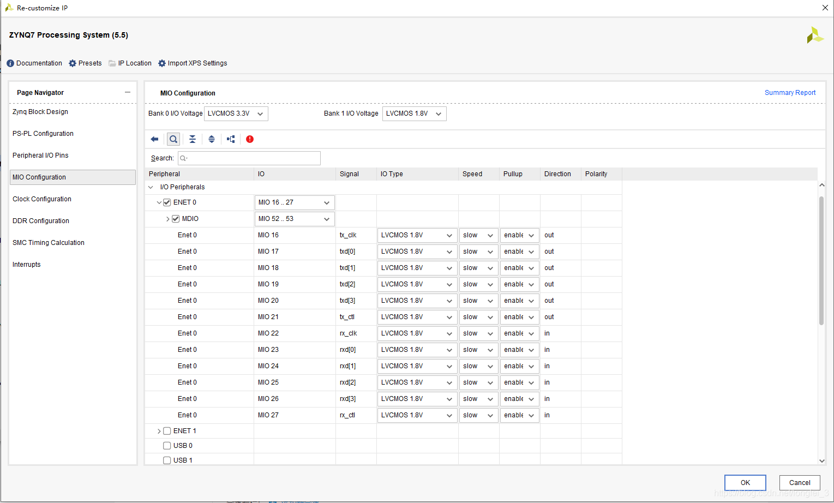Collapse the ENET 0 tree node
The image size is (834, 503).
(159, 202)
